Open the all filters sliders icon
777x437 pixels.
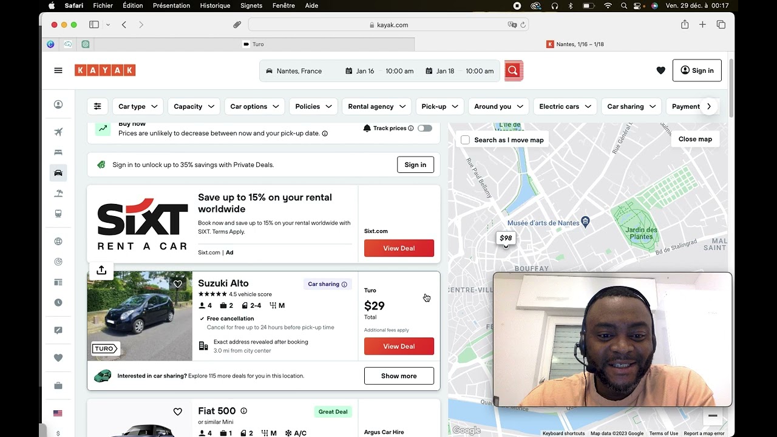(97, 106)
